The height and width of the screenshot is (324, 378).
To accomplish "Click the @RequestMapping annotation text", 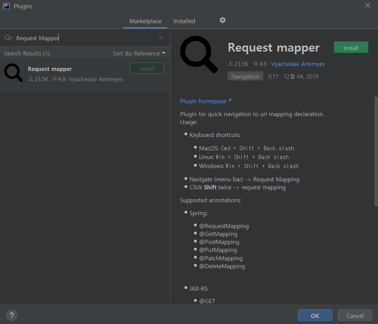I will tap(224, 226).
